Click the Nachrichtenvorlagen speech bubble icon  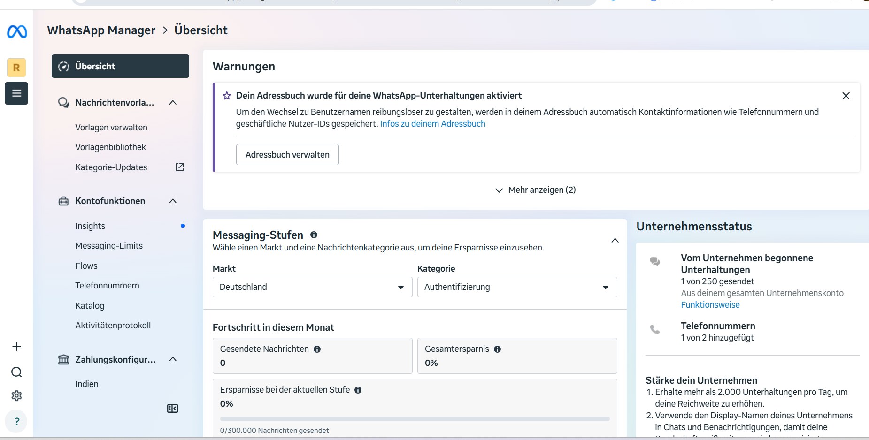click(63, 103)
